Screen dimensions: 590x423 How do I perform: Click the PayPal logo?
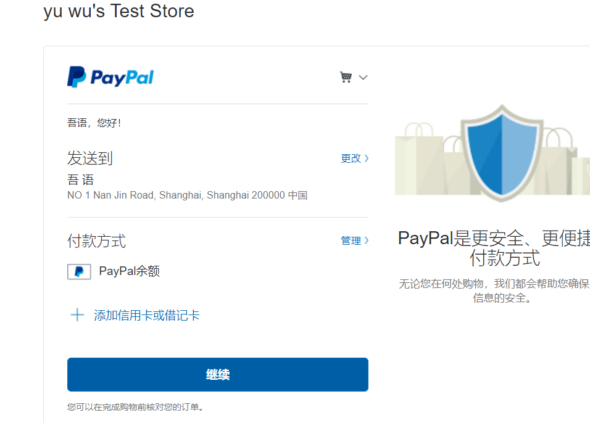(110, 77)
